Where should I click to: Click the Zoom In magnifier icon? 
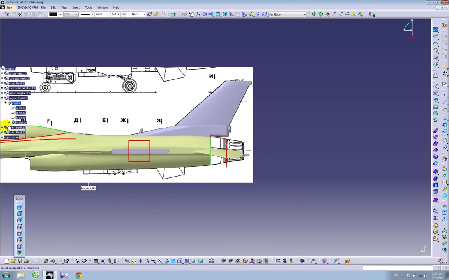coord(154,261)
